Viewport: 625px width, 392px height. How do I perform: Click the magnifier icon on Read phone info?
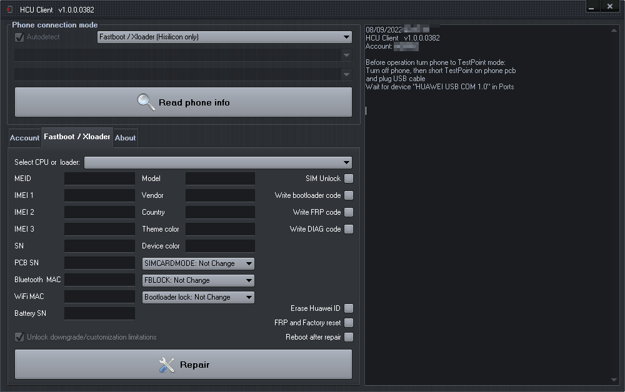[x=146, y=102]
